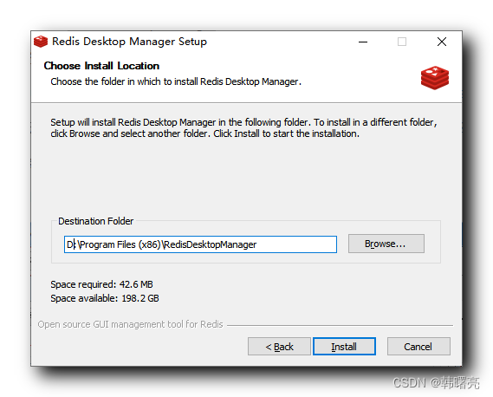Click the empty end of the Destination Folder field
The image size is (493, 397).
click(x=297, y=244)
